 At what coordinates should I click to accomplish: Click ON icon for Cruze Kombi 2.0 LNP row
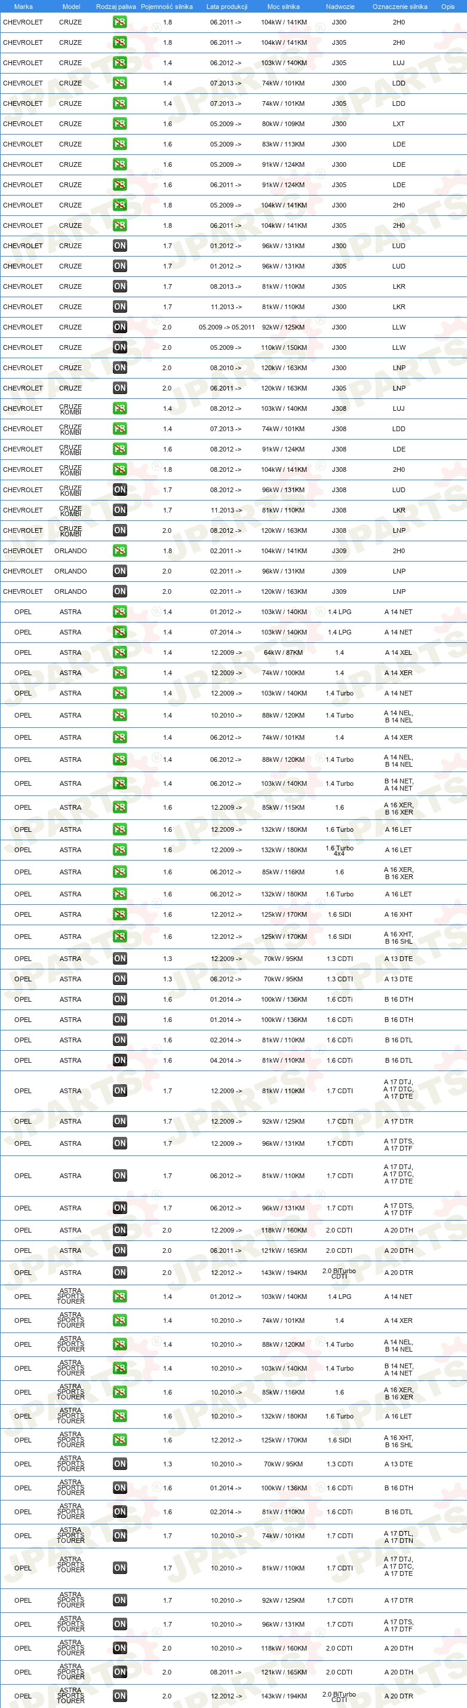(x=119, y=530)
